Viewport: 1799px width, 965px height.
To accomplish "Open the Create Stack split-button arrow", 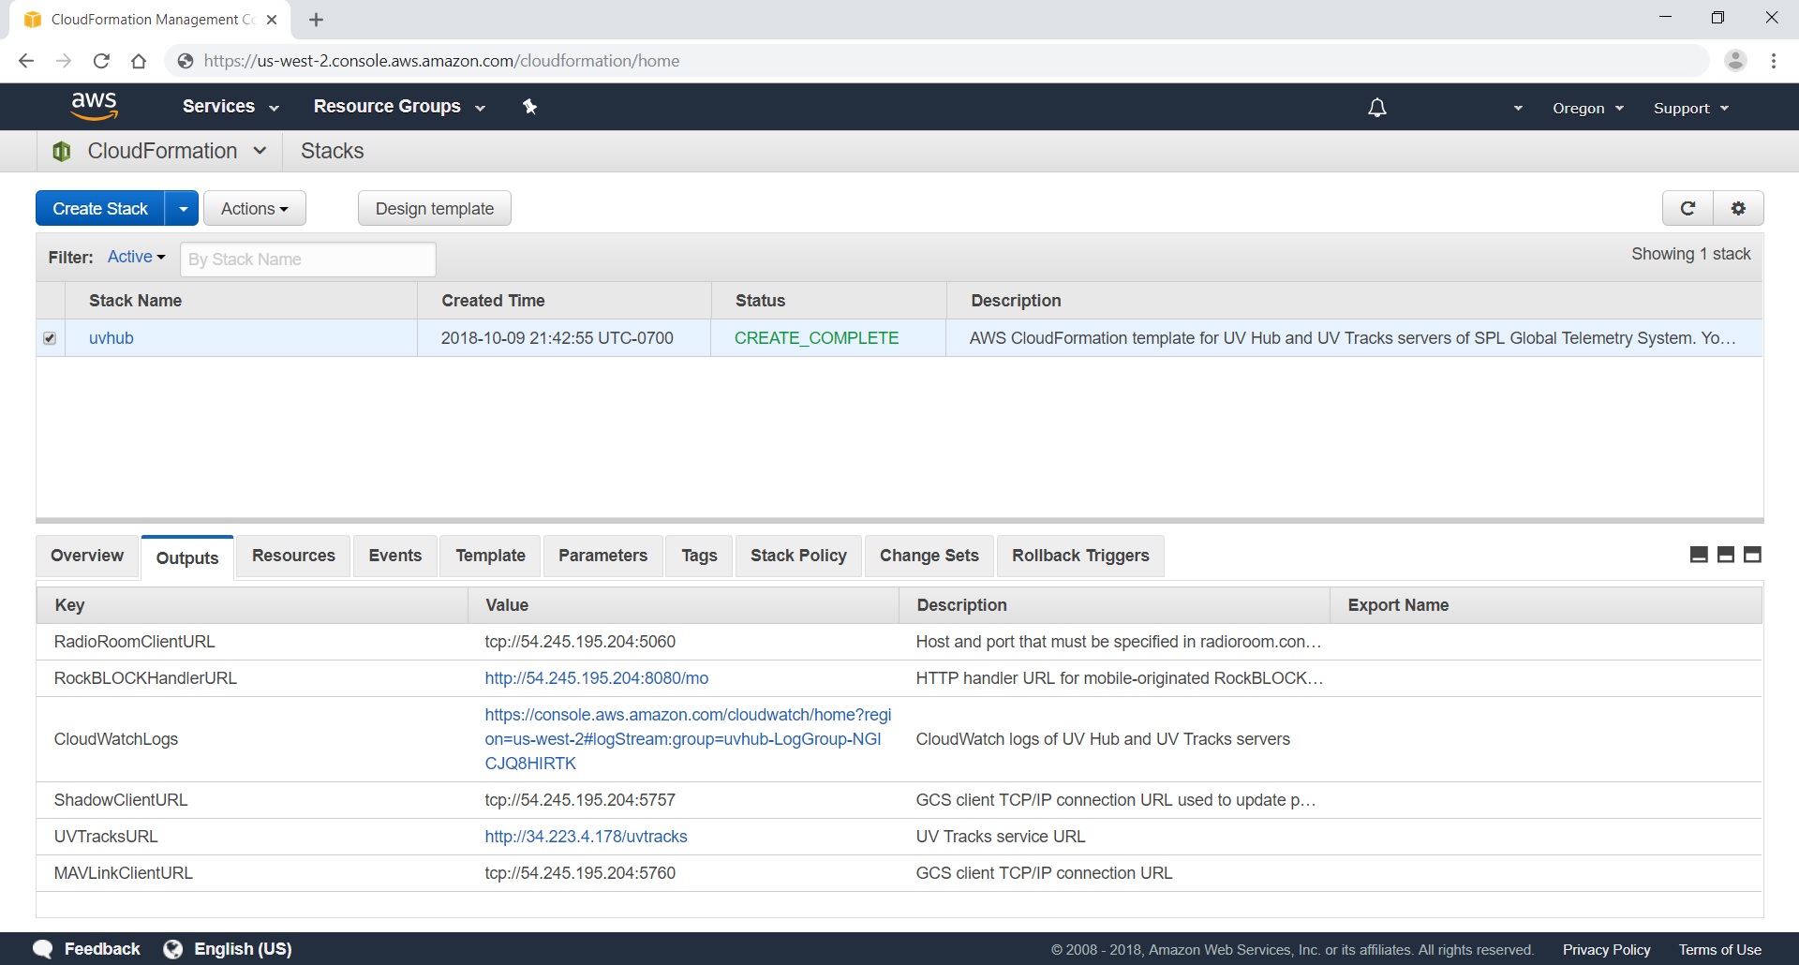I will pos(183,208).
